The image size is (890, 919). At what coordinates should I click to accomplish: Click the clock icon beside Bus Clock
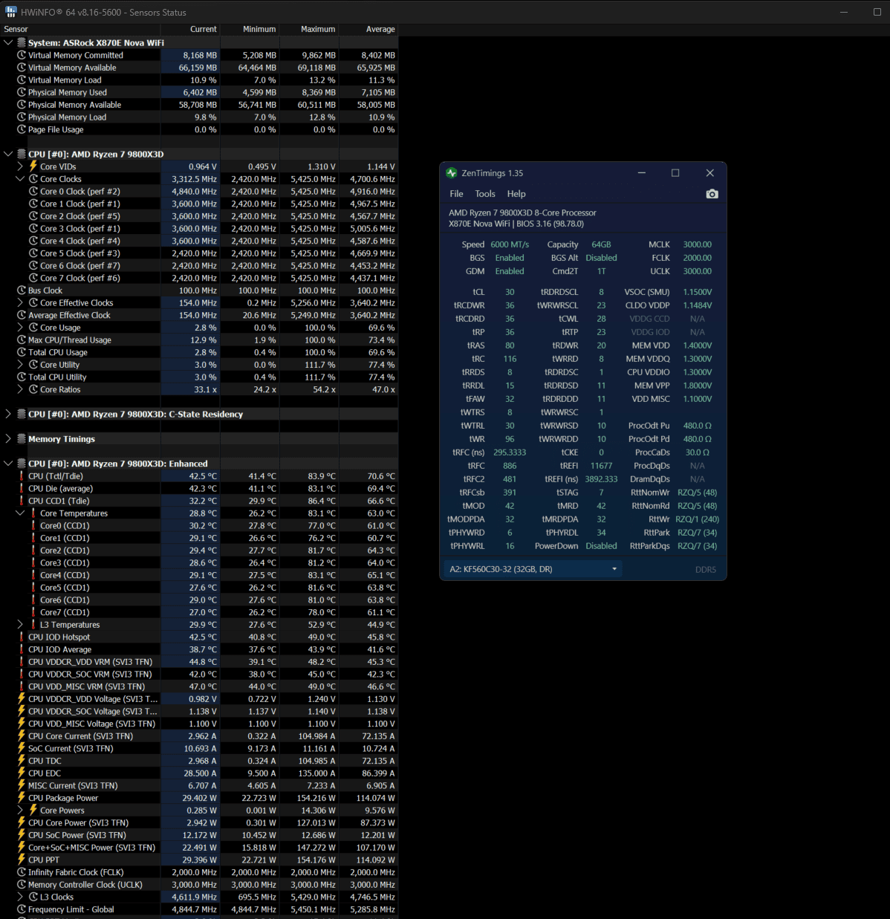(22, 290)
